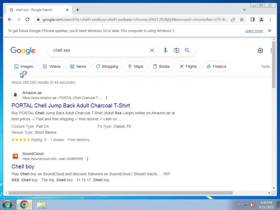The width and height of the screenshot is (280, 210).
Task: Open 'PORTAL Chell Jump Back Adult Charcoal T-Shirt'
Action: coord(71,106)
